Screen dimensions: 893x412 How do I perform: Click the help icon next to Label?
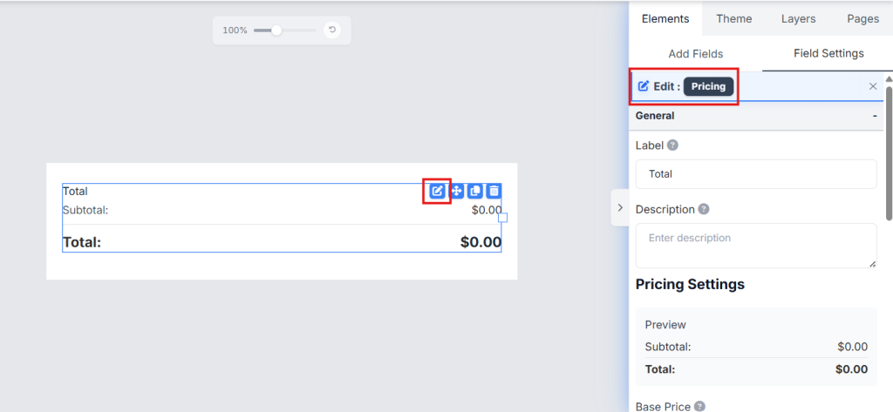672,145
